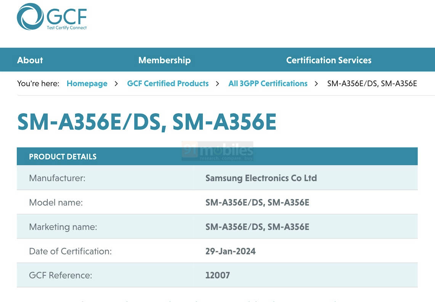The height and width of the screenshot is (302, 435).
Task: Select the date 29-Jan-2024
Action: [x=230, y=251]
